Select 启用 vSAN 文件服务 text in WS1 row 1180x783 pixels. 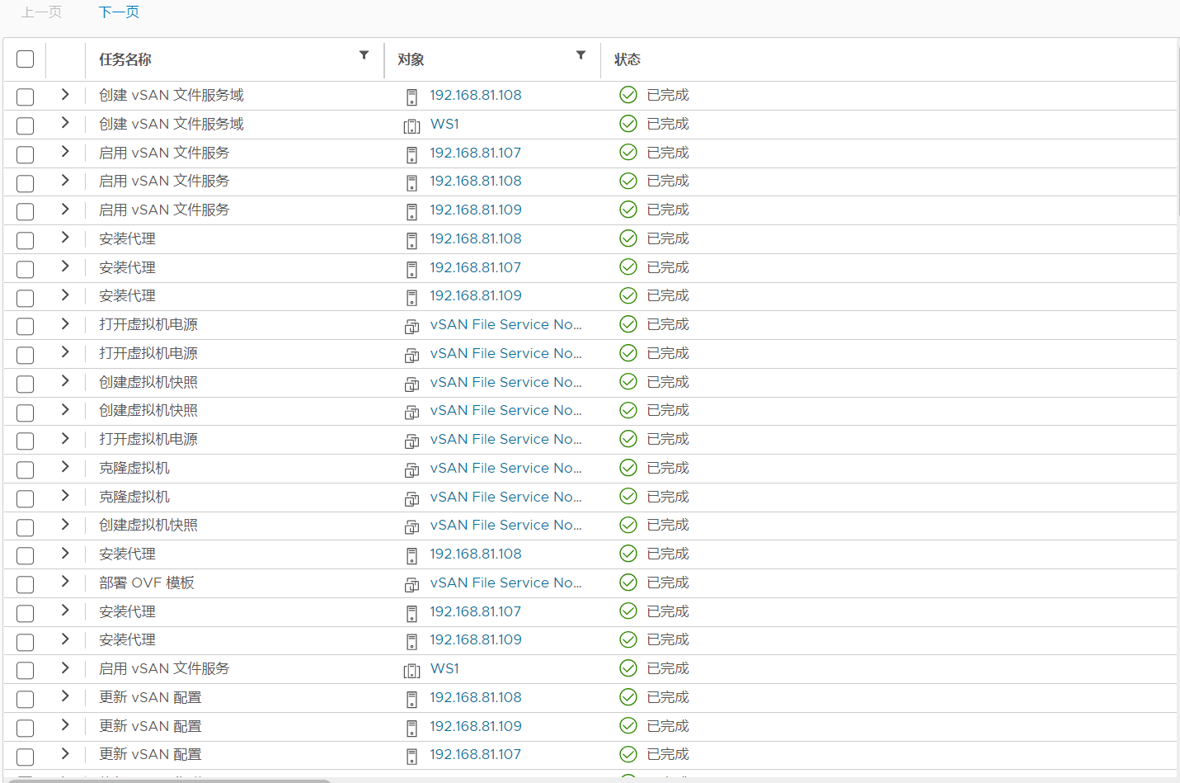tap(164, 668)
